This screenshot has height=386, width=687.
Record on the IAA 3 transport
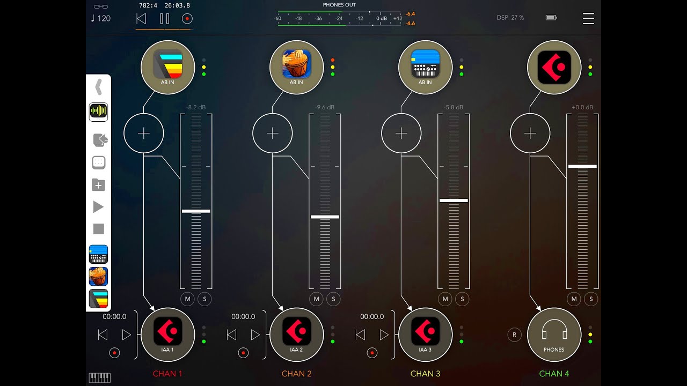tap(372, 353)
